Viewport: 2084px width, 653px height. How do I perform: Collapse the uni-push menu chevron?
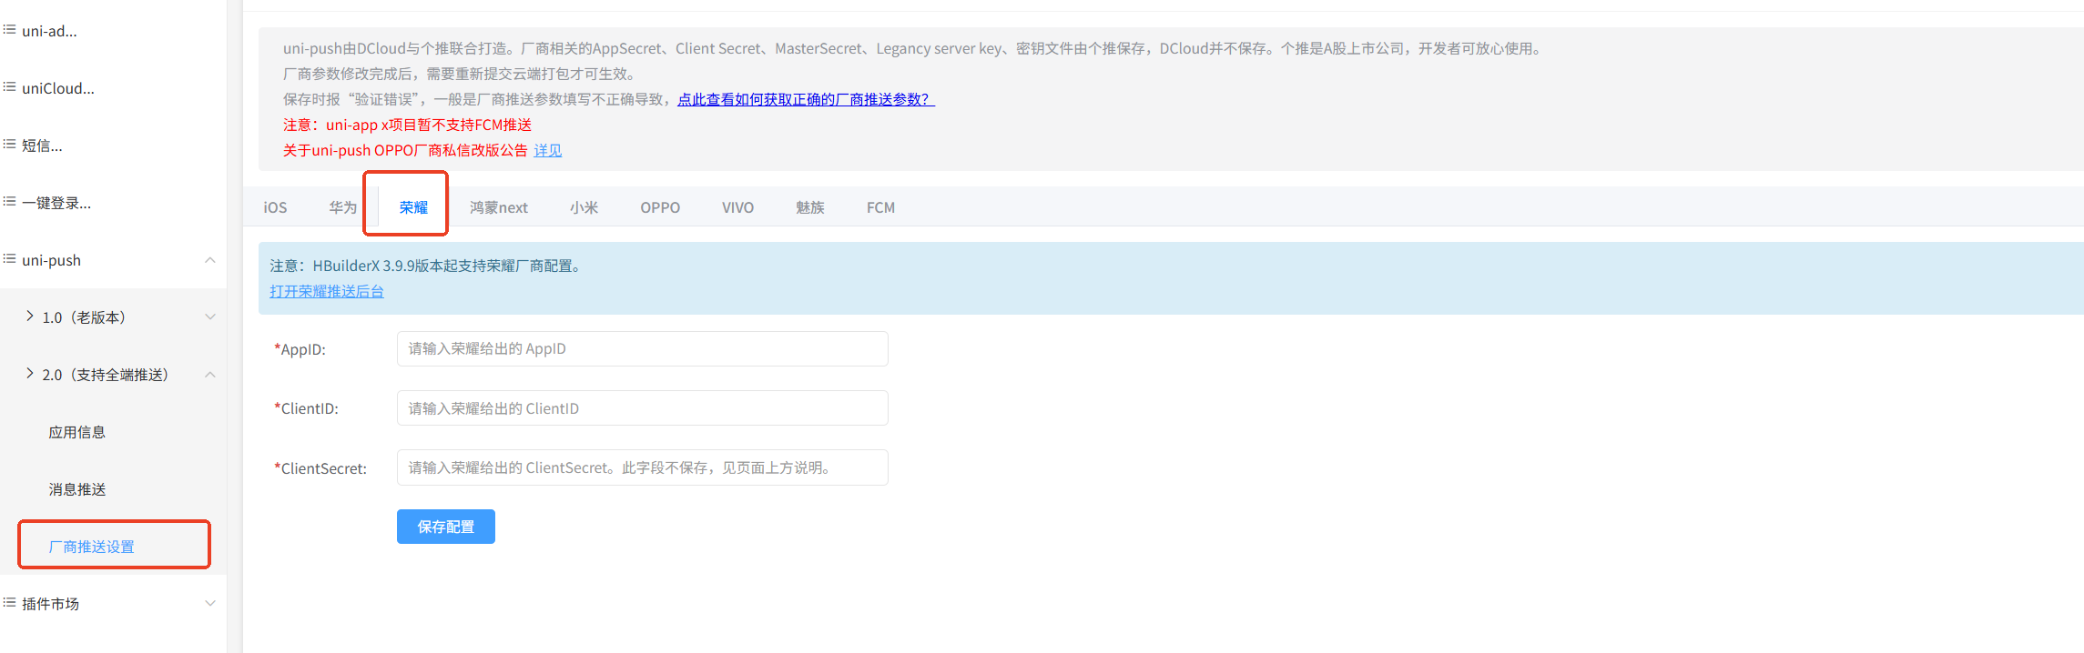point(210,260)
